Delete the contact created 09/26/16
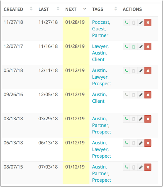 [148, 95]
